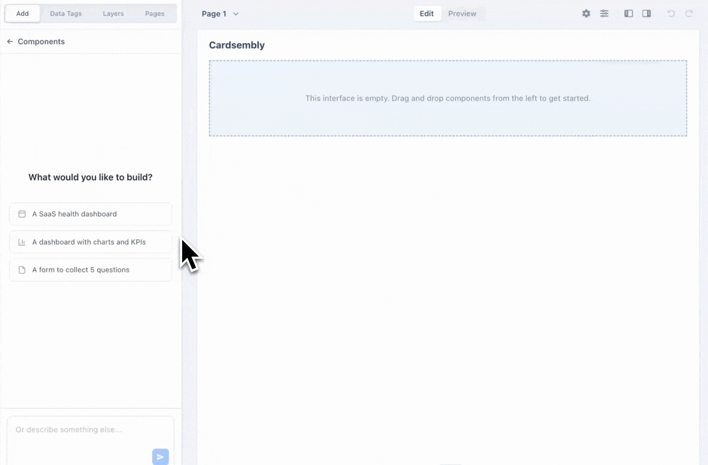708x465 pixels.
Task: Click the Cardsembly title text
Action: (x=237, y=45)
